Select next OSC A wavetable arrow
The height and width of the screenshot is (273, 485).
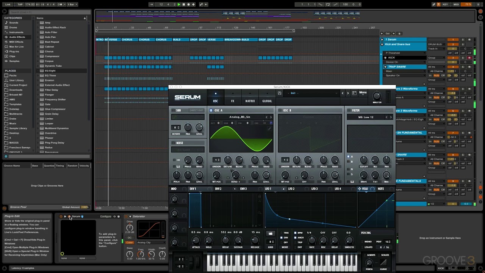(x=271, y=117)
